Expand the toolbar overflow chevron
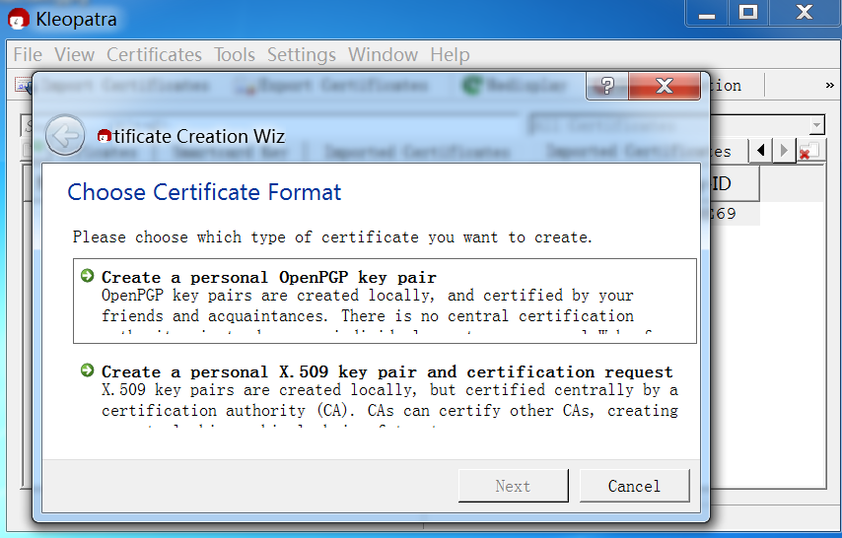Viewport: 842px width, 538px height. (829, 86)
